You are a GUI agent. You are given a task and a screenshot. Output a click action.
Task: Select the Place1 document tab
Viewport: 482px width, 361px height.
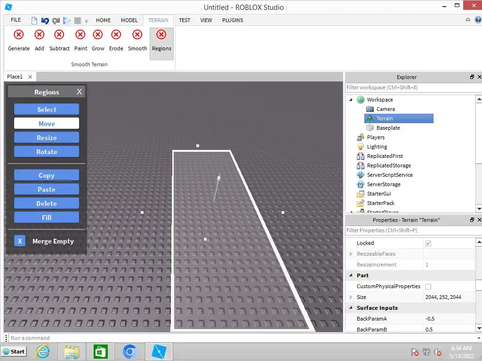[x=15, y=77]
